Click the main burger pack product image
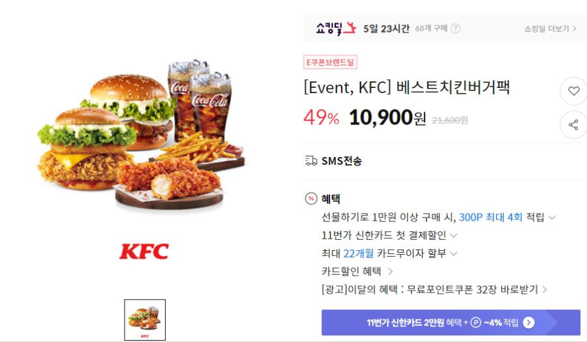This screenshot has height=342, width=587. tap(142, 135)
